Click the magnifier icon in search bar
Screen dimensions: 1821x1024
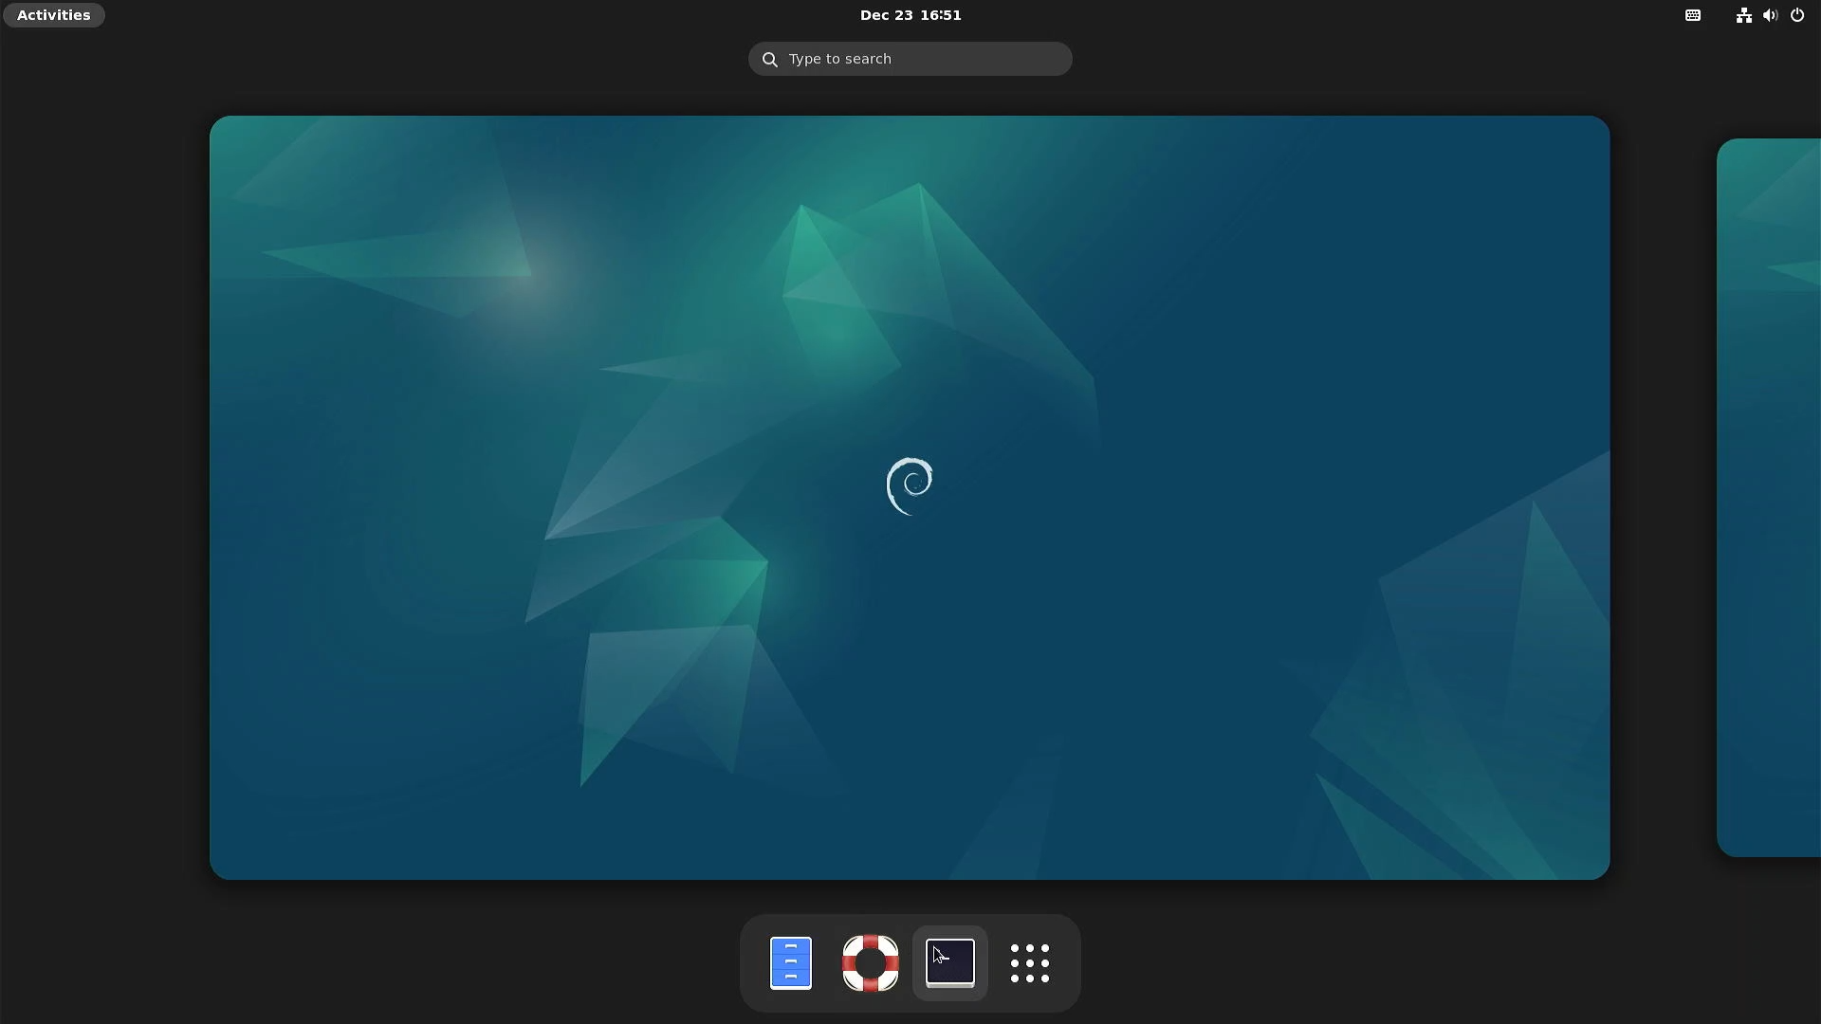coord(770,59)
